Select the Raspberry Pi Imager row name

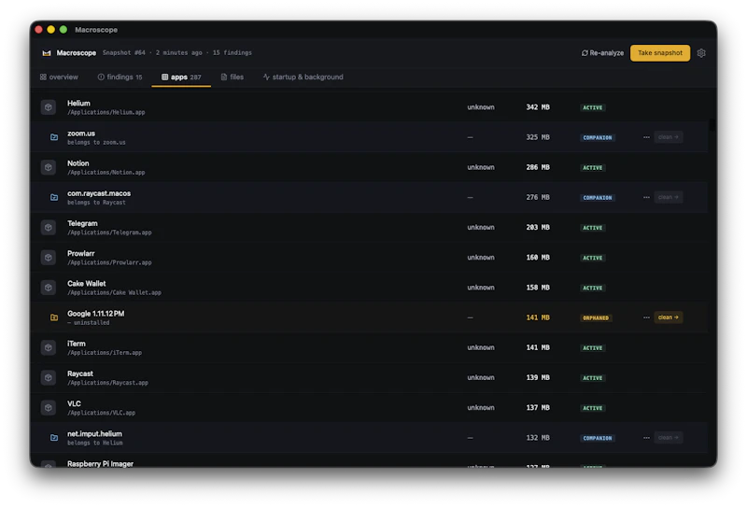(x=100, y=463)
